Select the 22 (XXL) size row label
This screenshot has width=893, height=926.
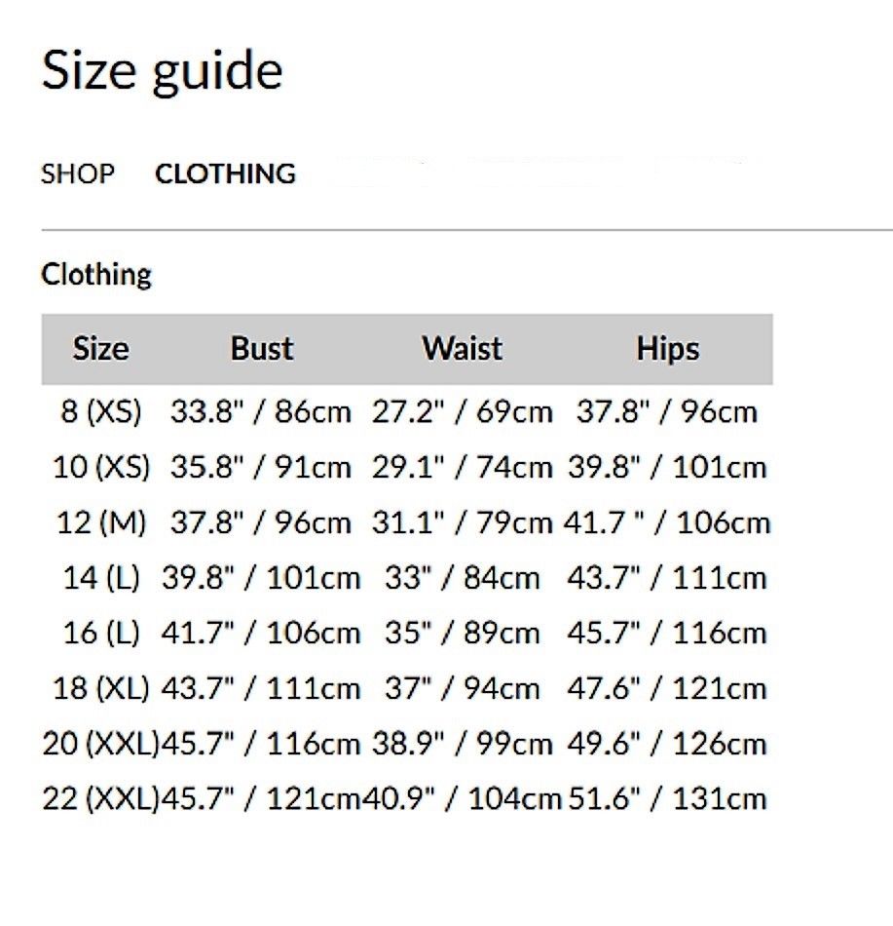[100, 800]
